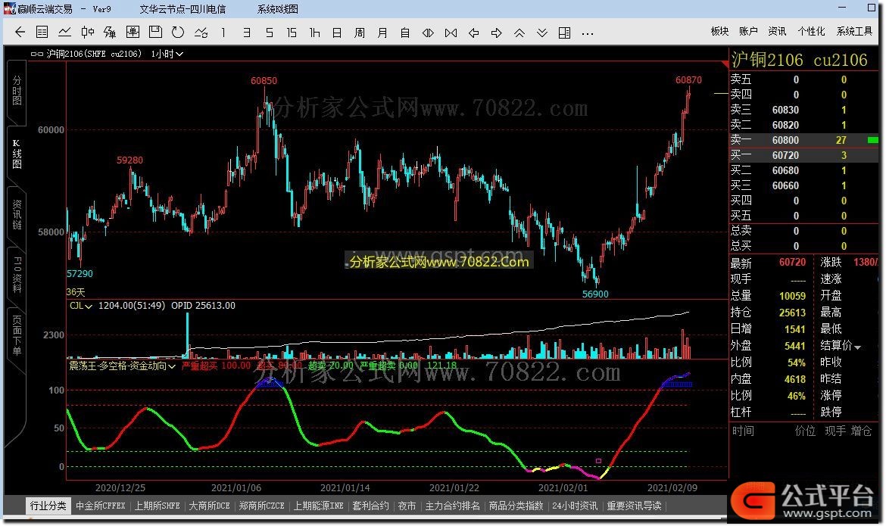The image size is (886, 526).
Task: Select the candlestick K-line chart icon
Action: (x=87, y=33)
